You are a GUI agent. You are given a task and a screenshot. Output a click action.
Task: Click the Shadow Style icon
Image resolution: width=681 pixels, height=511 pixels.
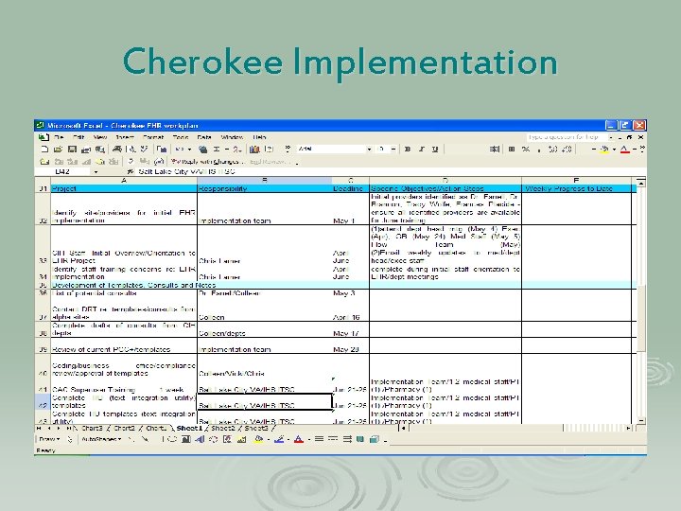point(360,439)
